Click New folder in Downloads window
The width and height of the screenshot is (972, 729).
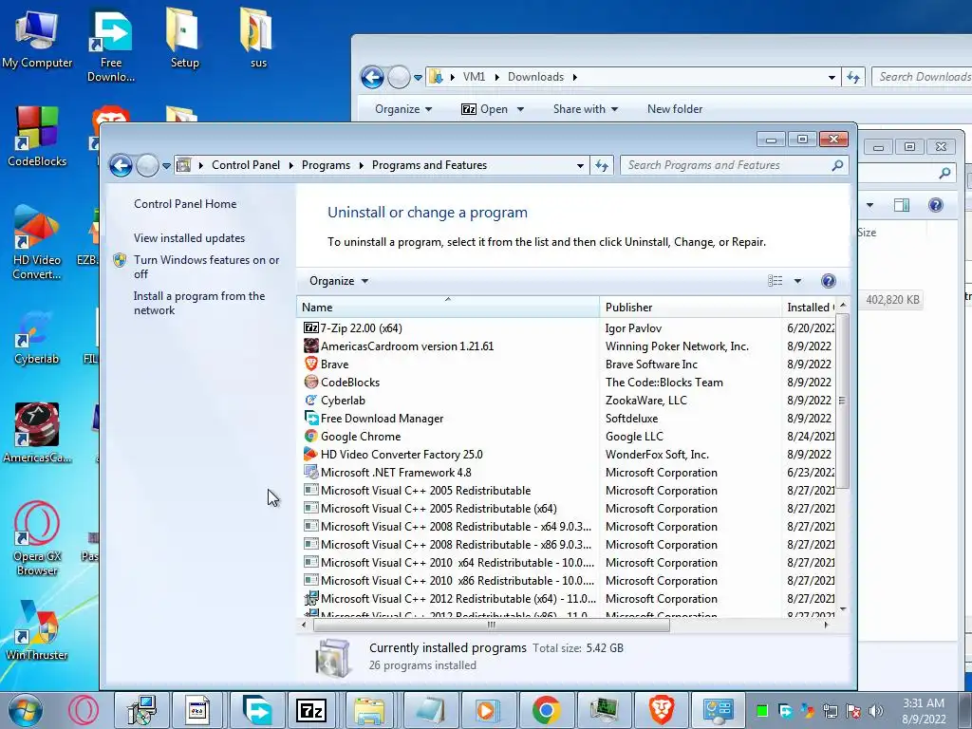[x=675, y=109]
